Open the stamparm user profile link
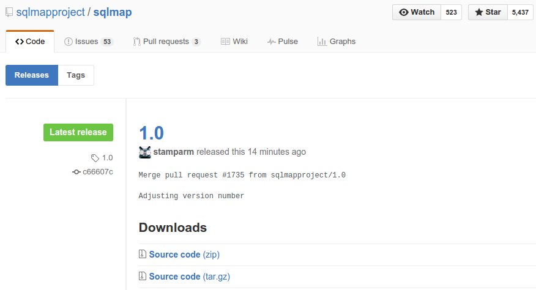This screenshot has width=536, height=290. 173,152
